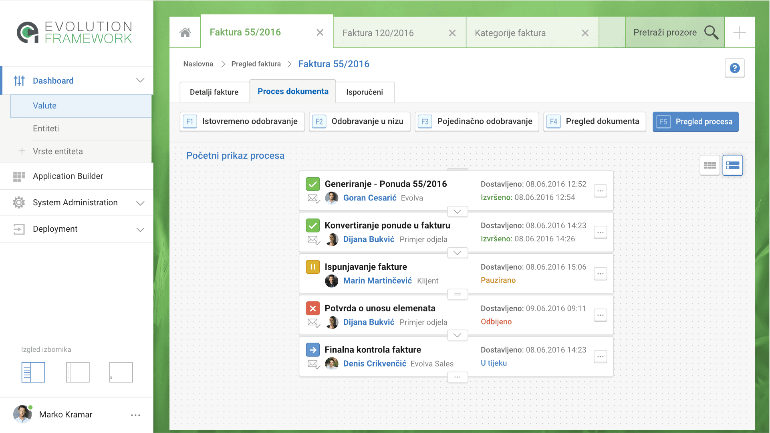770x433 pixels.
Task: Open Faktura 120/2016 window tab
Action: pyautogui.click(x=378, y=33)
